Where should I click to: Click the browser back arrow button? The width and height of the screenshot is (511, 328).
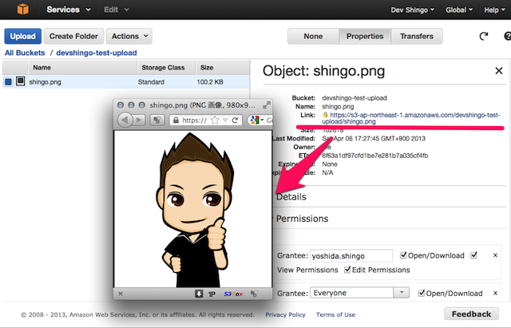[x=125, y=120]
